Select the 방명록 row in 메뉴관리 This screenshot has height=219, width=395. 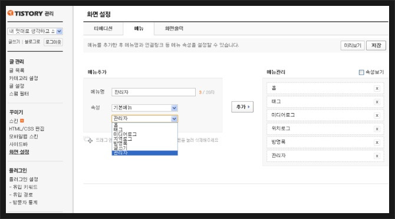[325, 142]
